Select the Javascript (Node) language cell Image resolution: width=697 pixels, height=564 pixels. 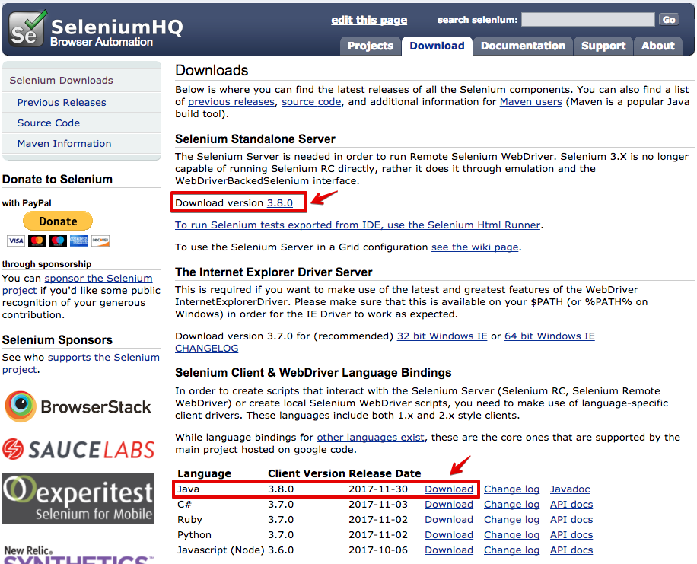(x=221, y=550)
